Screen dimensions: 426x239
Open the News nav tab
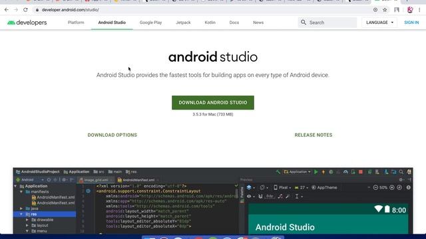(258, 23)
